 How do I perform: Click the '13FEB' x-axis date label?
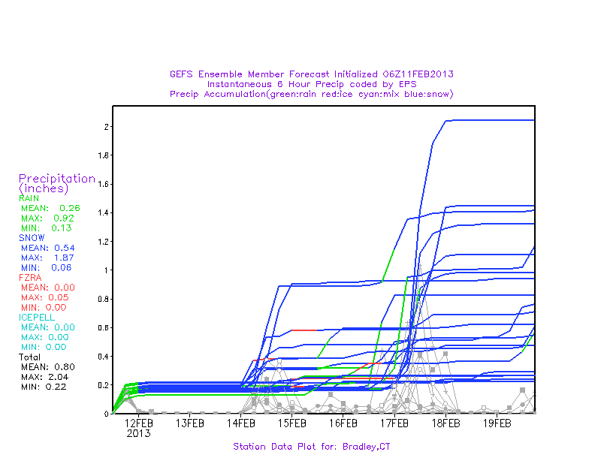(190, 423)
